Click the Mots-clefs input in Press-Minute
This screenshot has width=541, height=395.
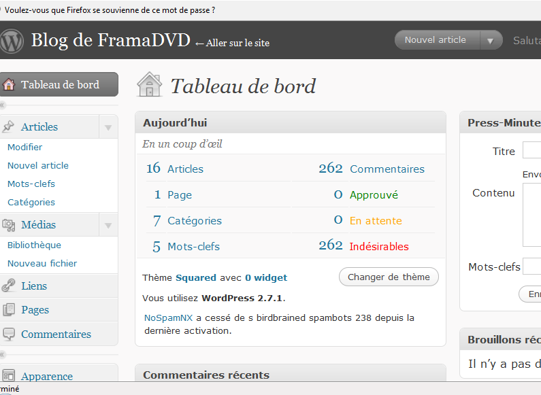531,266
